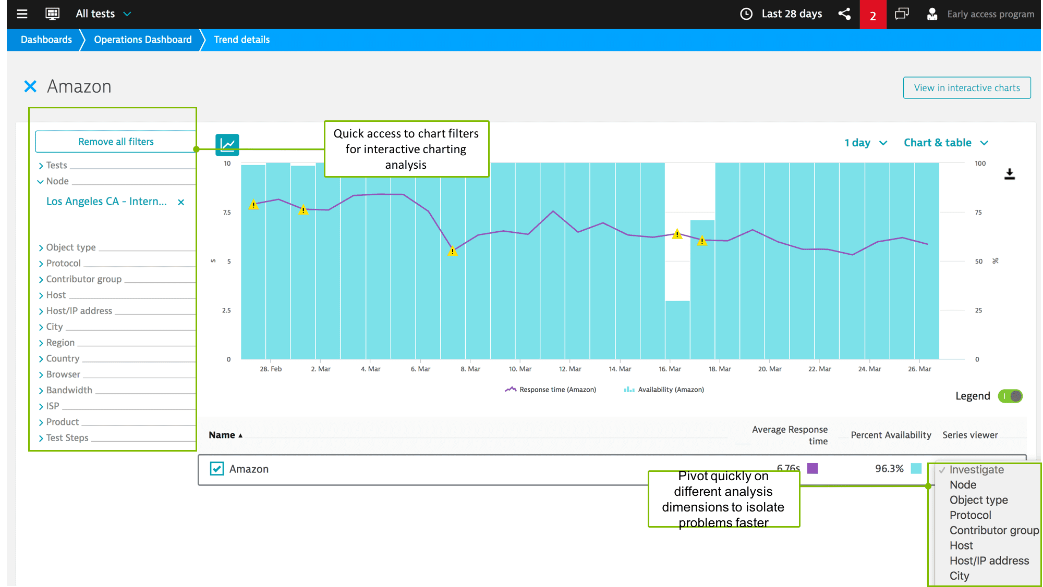Expand the Product filter

(x=58, y=422)
